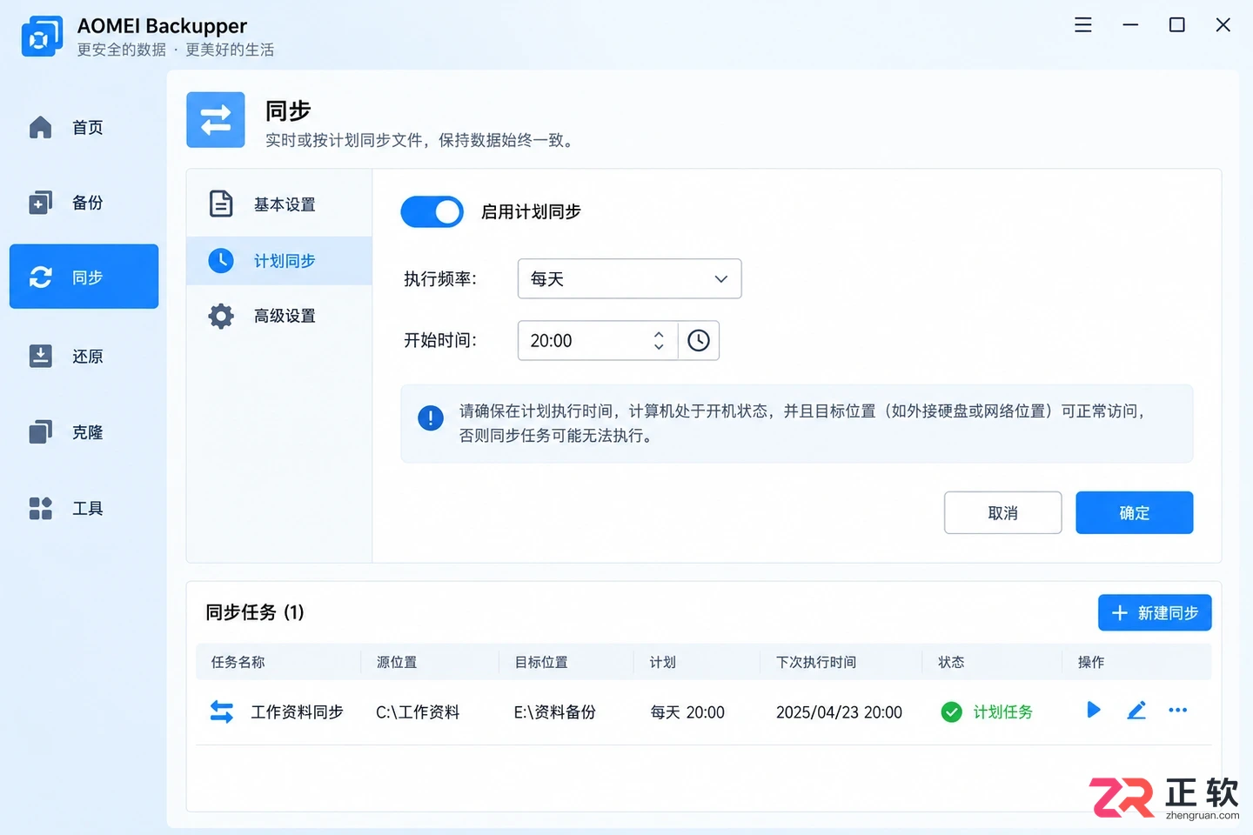This screenshot has width=1253, height=835.
Task: Click the blue exclamation info icon
Action: tap(431, 418)
